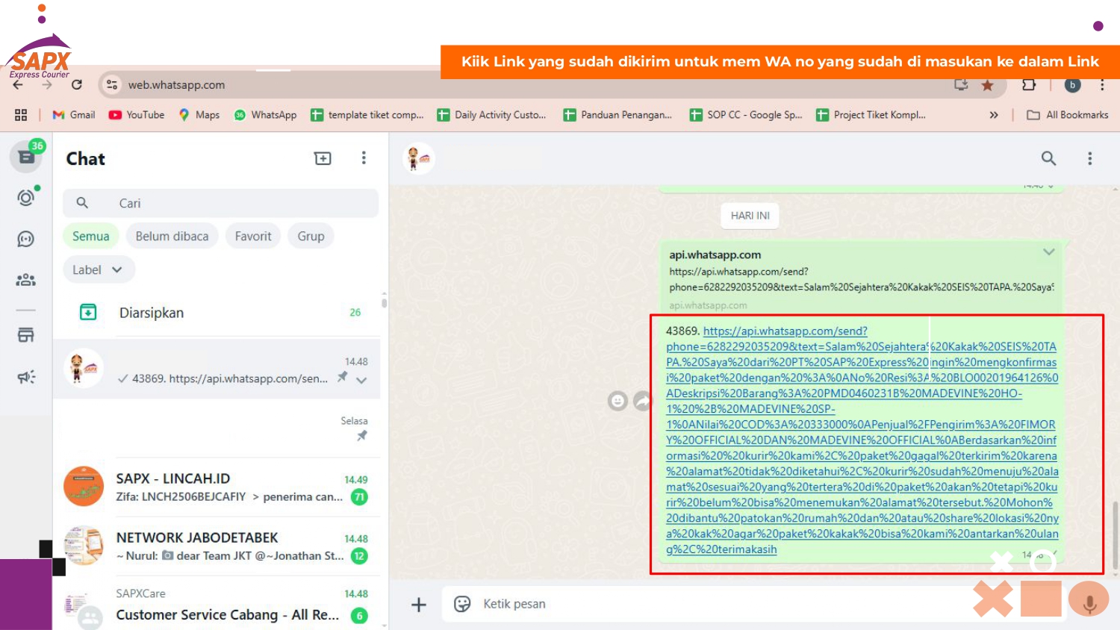This screenshot has height=630, width=1120.
Task: Open the Status icon in sidebar
Action: 26,197
